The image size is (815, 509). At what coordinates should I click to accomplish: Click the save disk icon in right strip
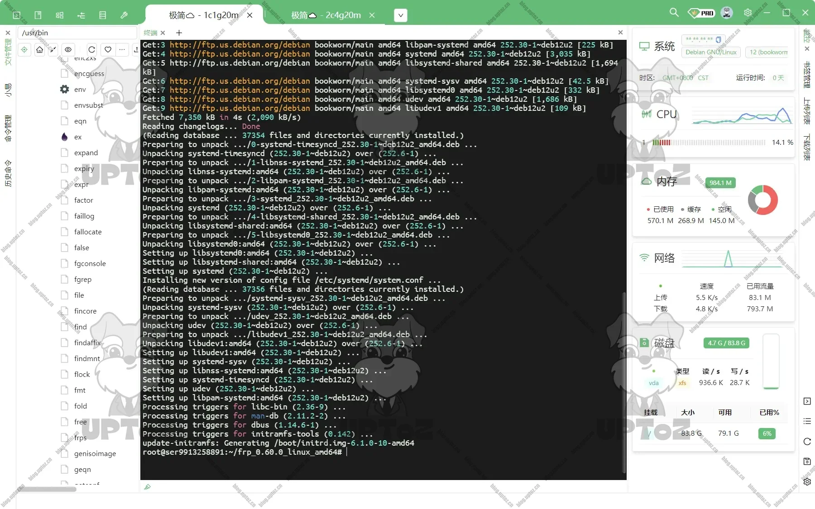(x=807, y=461)
